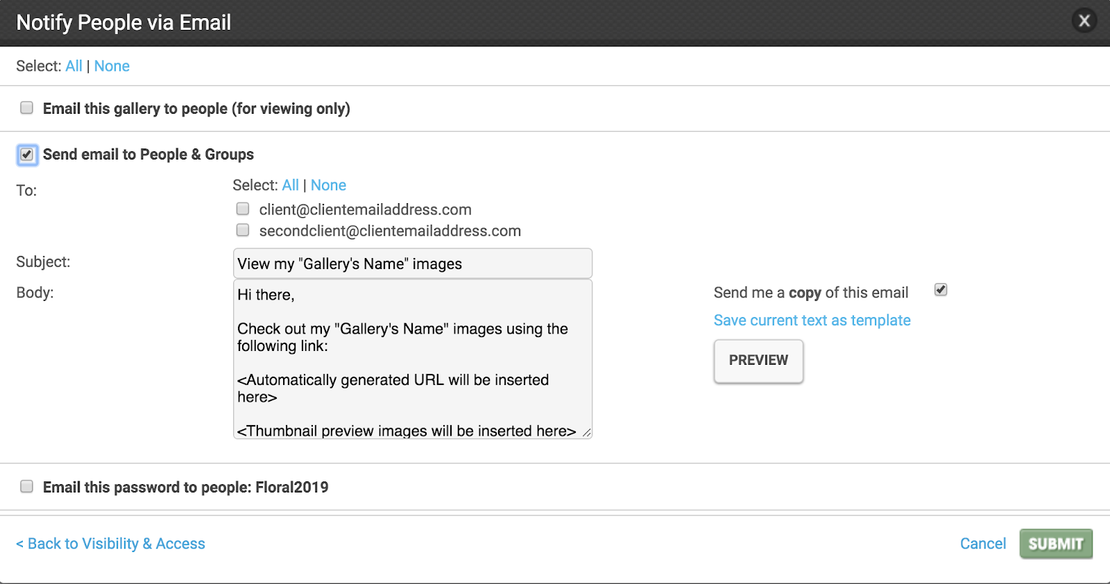This screenshot has width=1110, height=584.
Task: Uncheck Send email to People & Groups
Action: (x=27, y=154)
